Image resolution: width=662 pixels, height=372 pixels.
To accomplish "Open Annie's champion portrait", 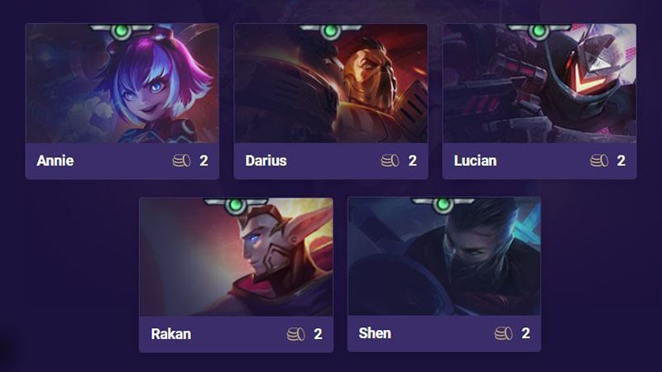I will point(122,83).
